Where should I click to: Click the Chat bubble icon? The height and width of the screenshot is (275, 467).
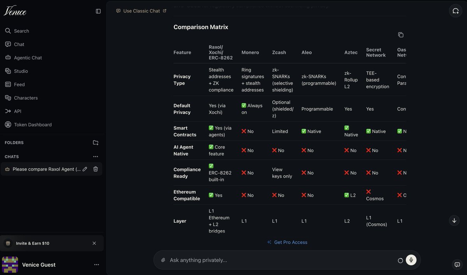(x=8, y=44)
